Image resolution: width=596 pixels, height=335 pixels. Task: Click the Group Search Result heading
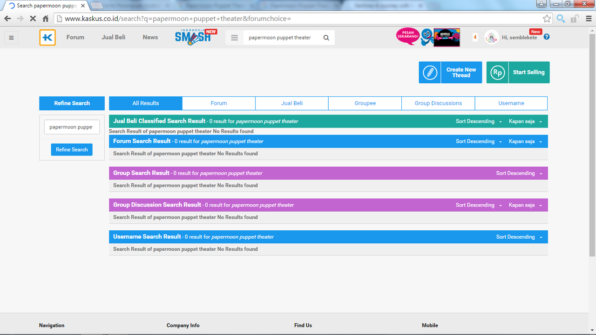(x=141, y=173)
